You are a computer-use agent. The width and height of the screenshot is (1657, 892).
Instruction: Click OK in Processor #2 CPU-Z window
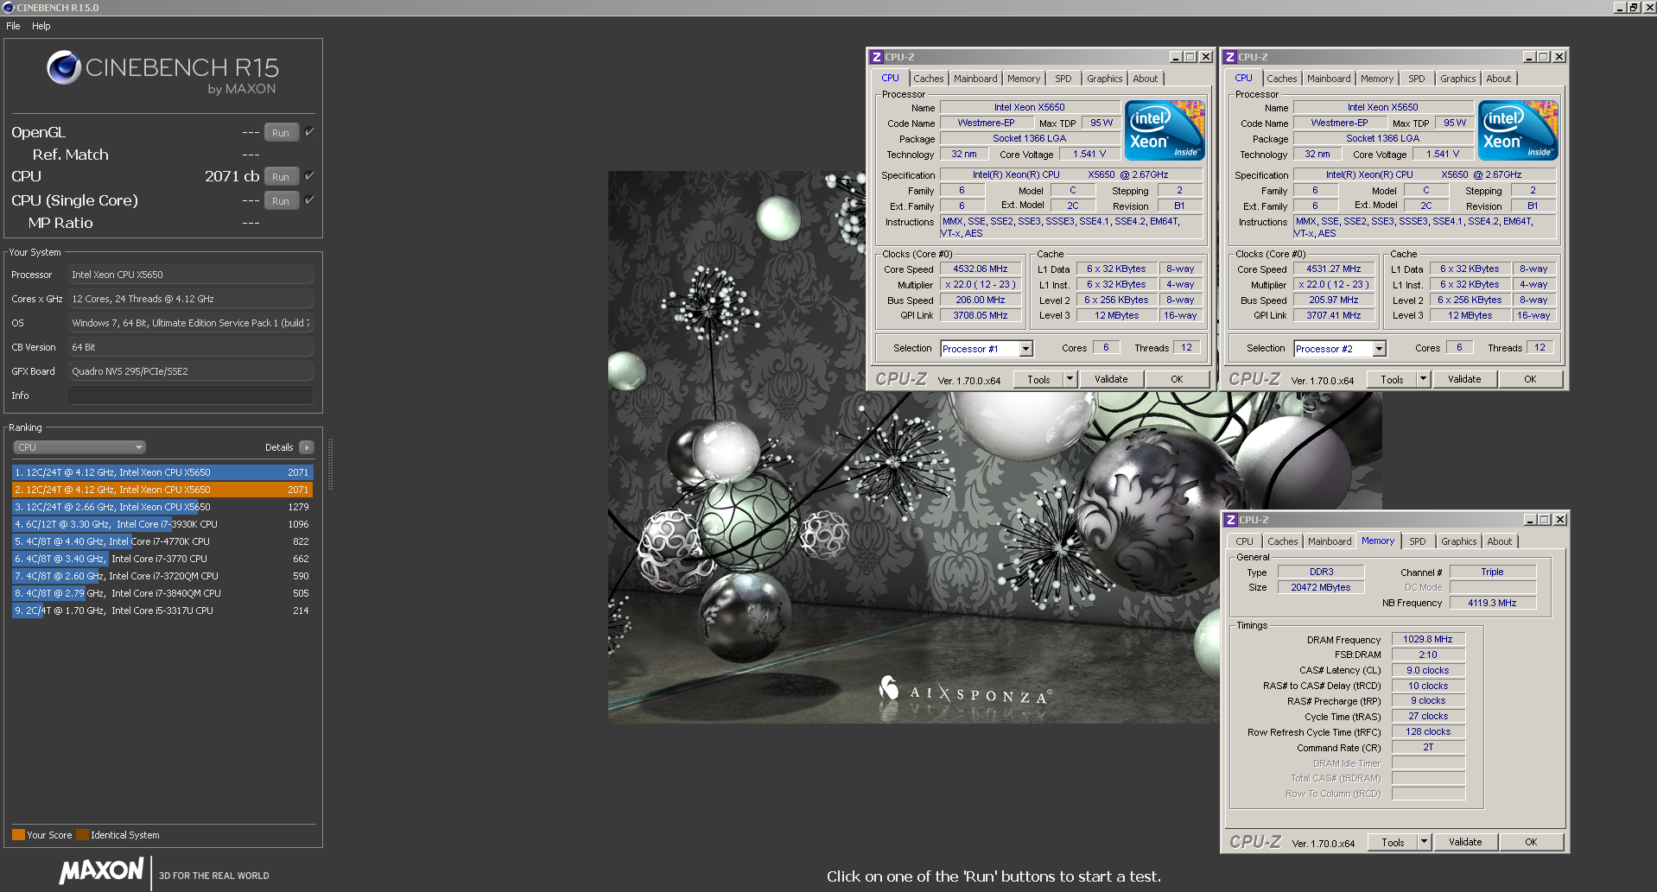click(1530, 379)
